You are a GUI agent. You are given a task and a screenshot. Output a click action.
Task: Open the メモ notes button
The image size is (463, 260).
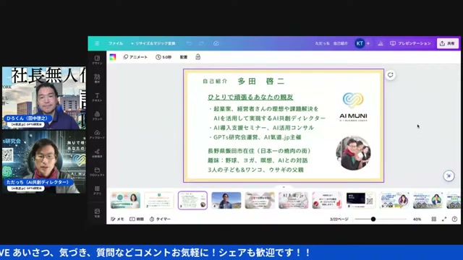click(117, 219)
